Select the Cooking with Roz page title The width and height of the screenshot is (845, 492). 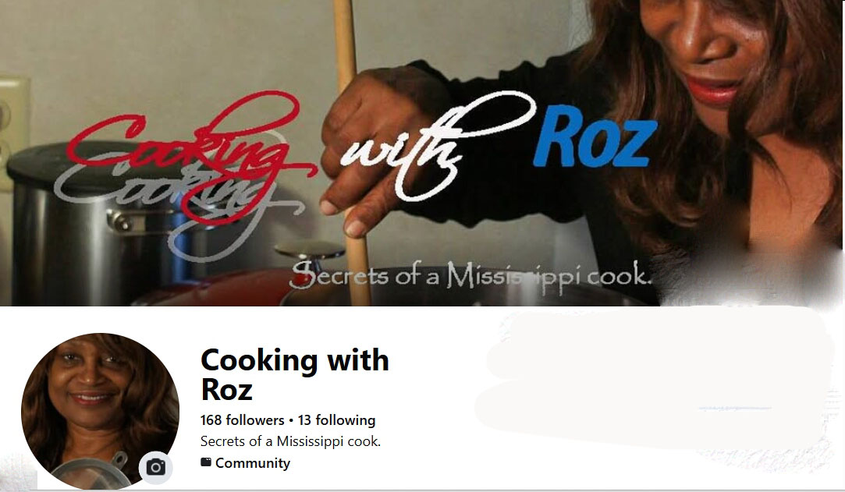(x=295, y=374)
